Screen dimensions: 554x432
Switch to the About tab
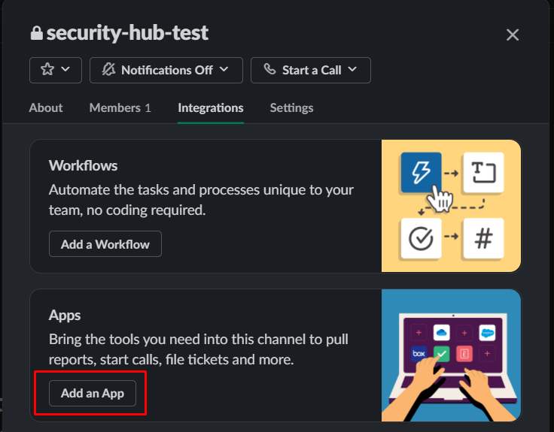pyautogui.click(x=46, y=108)
